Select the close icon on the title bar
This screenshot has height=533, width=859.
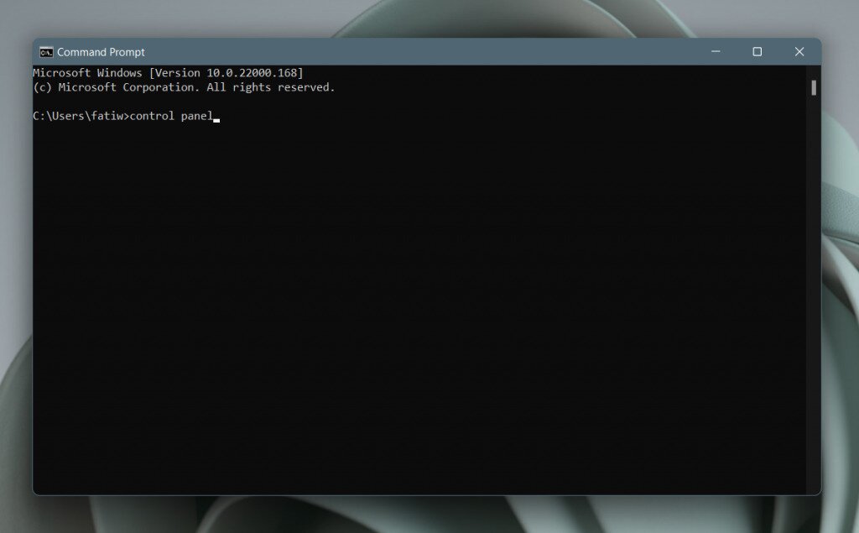[x=799, y=51]
